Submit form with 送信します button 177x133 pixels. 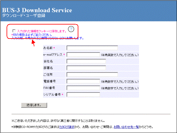click(x=34, y=105)
